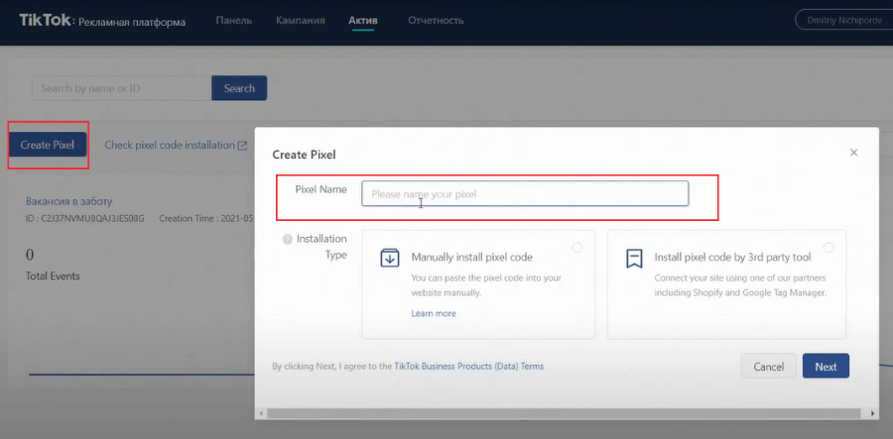Open the Dmitry Nichiporov account menu
Image resolution: width=893 pixels, height=439 pixels.
click(x=843, y=20)
